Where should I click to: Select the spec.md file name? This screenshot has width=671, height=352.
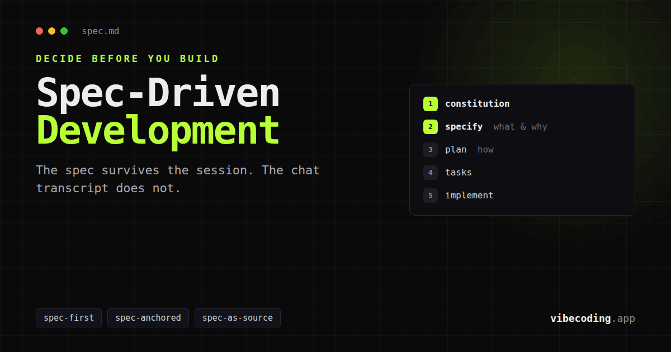100,31
